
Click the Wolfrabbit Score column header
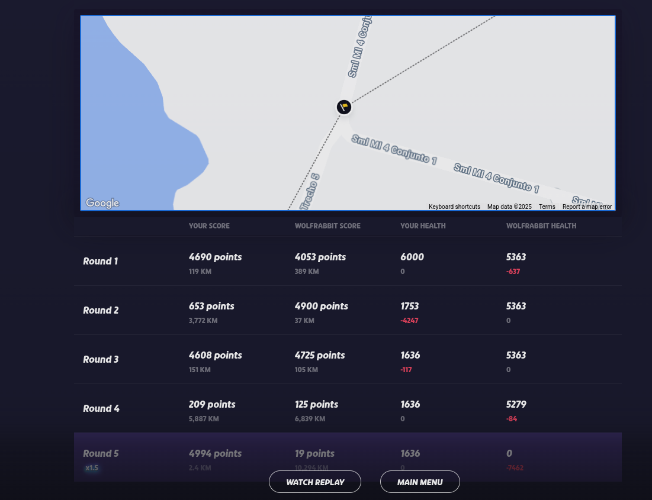click(x=327, y=226)
